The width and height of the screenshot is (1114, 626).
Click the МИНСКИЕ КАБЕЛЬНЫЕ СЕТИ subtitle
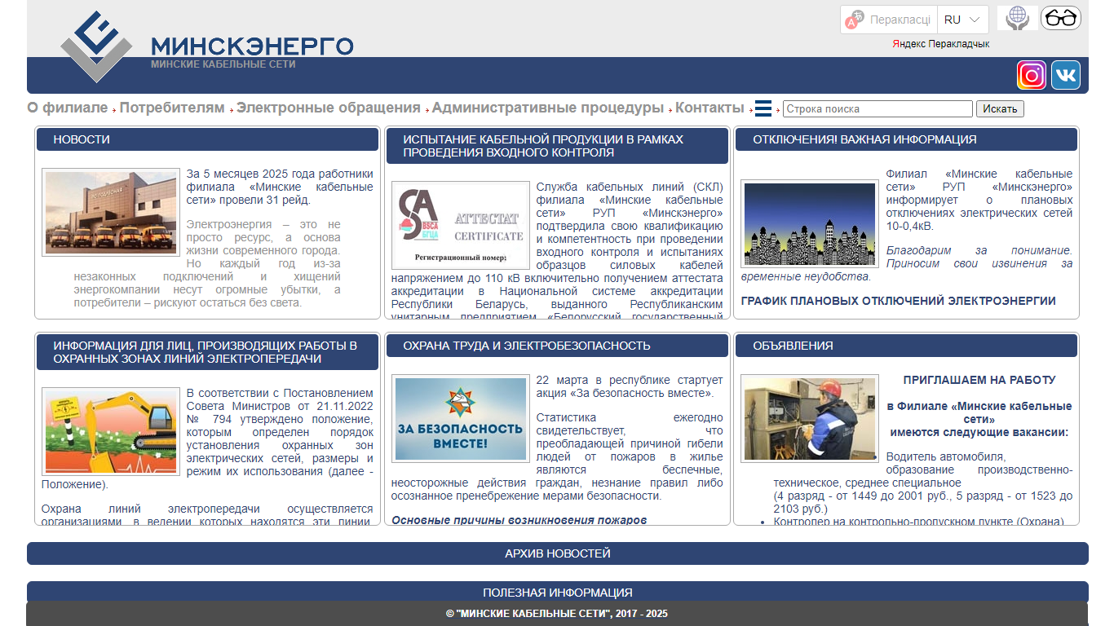pos(223,64)
